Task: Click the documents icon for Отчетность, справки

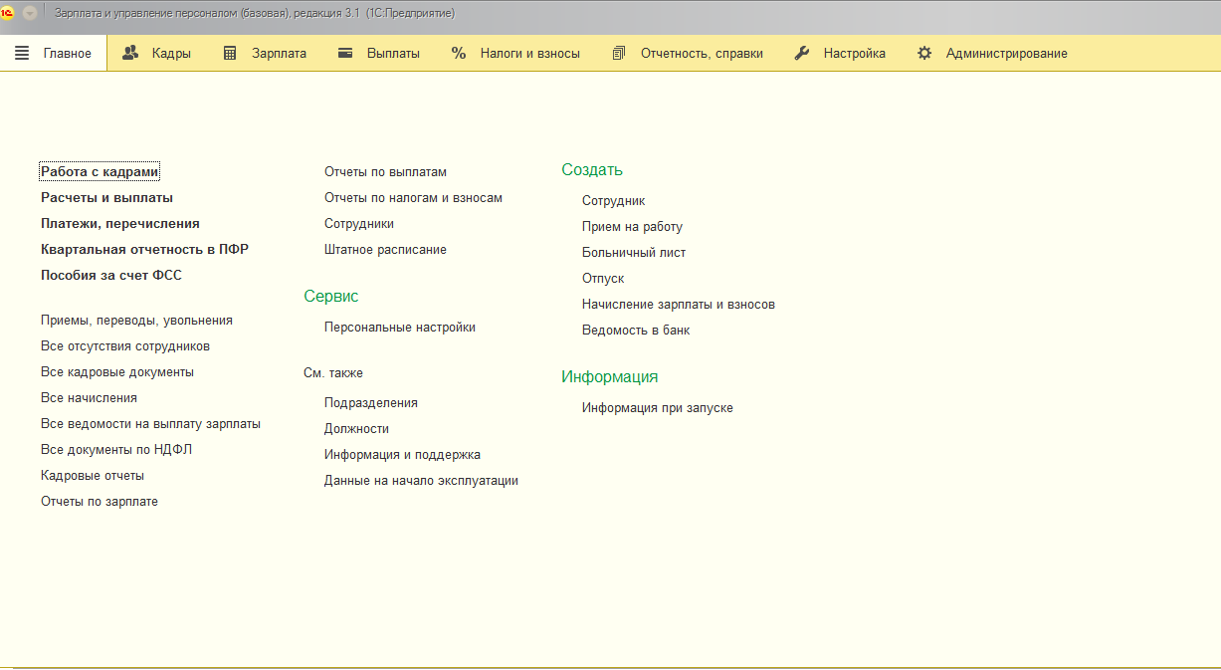Action: tap(619, 54)
